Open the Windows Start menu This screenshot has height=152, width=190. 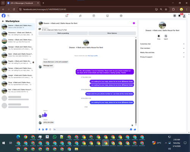pos(3,143)
